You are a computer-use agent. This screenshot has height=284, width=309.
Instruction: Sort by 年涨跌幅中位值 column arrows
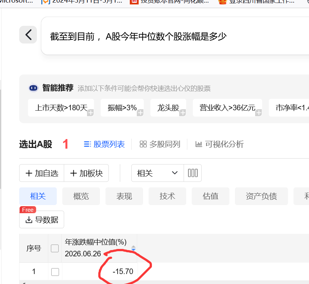(133, 248)
